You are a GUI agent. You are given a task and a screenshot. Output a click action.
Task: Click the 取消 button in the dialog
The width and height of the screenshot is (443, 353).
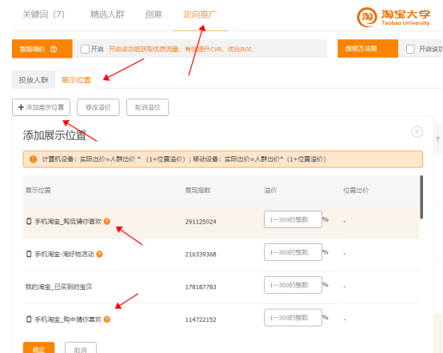81,348
